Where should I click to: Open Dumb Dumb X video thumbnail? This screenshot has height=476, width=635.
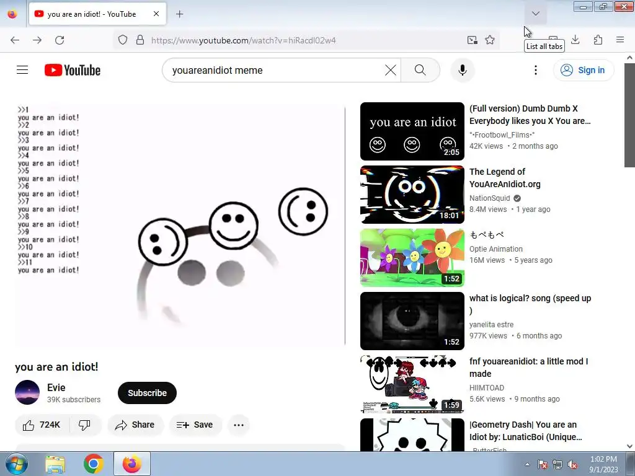pos(412,131)
